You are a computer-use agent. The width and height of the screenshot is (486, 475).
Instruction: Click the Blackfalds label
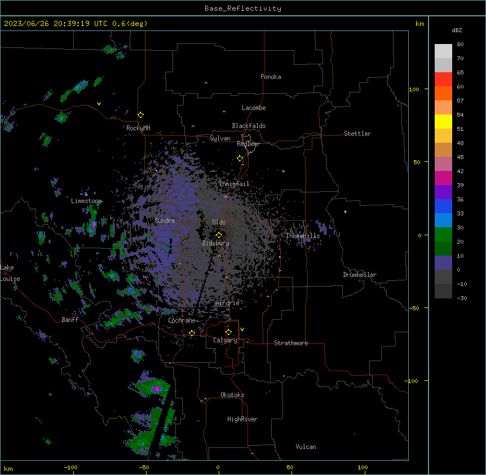pos(249,126)
